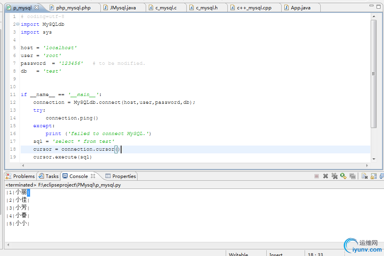
Task: Click console output row '3 小芳'
Action: click(x=18, y=208)
